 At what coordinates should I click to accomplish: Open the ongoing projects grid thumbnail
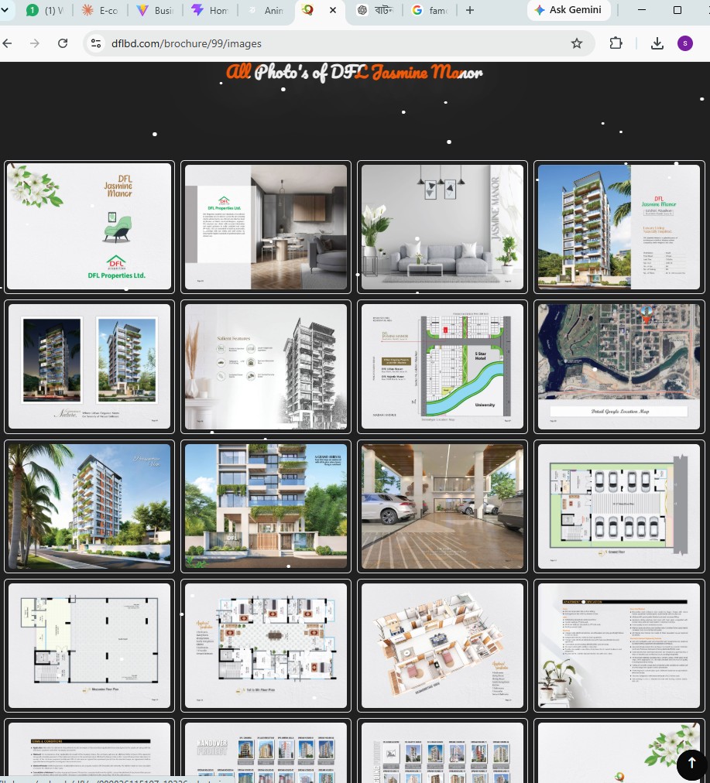point(442,751)
